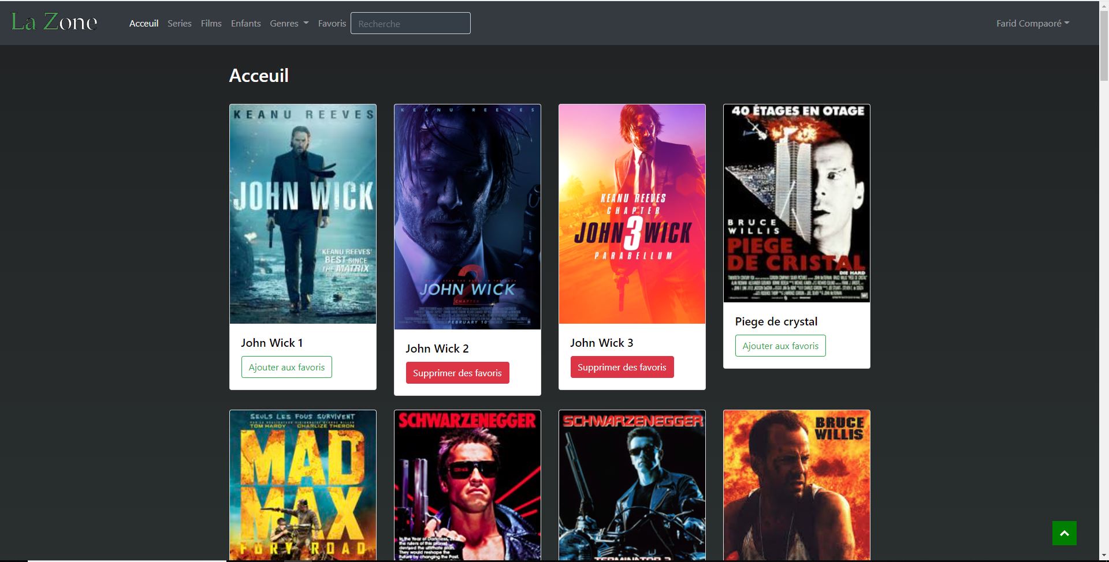Open the Enfants section
This screenshot has width=1109, height=562.
pos(246,24)
